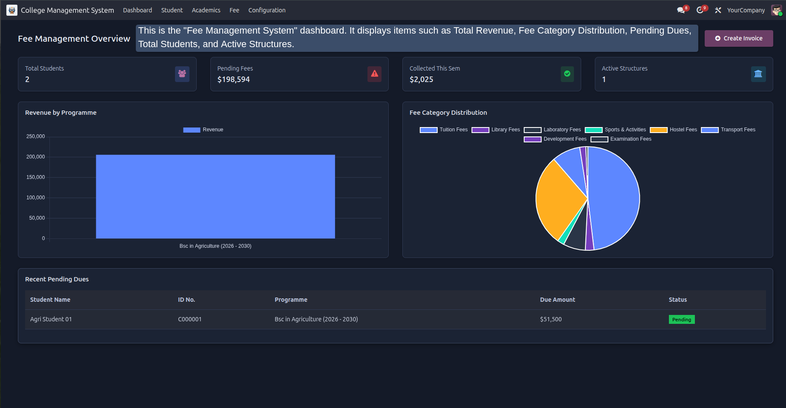Image resolution: width=786 pixels, height=408 pixels.
Task: Click the Active Structures bank building icon
Action: [758, 74]
